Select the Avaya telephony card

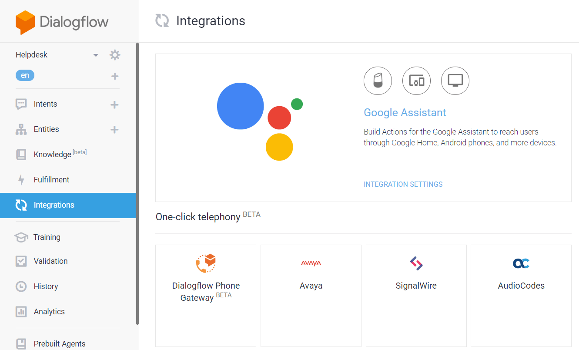tap(311, 296)
